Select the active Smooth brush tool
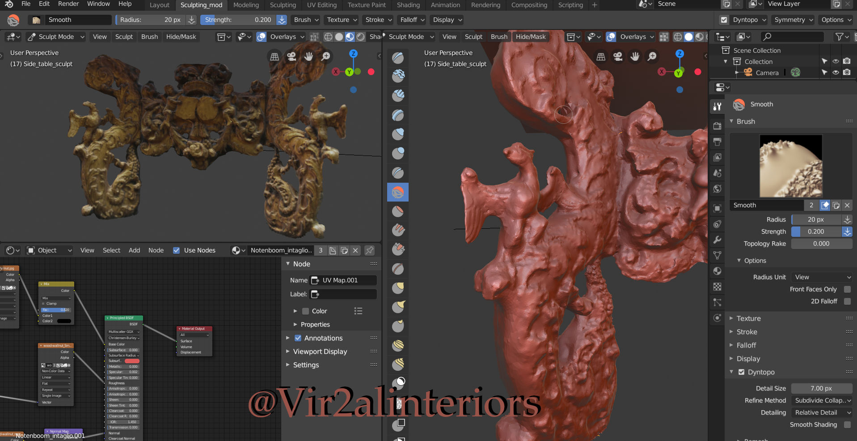This screenshot has width=857, height=441. click(x=398, y=192)
